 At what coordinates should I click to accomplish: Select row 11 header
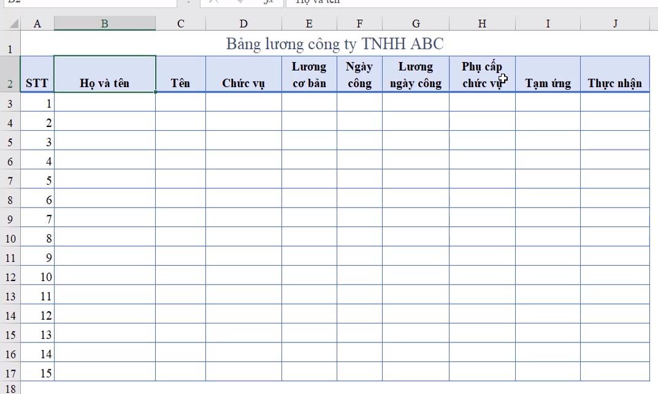pos(10,257)
